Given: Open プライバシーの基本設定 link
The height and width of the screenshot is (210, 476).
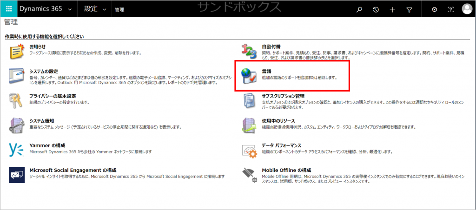Looking at the screenshot, I should 53,96.
